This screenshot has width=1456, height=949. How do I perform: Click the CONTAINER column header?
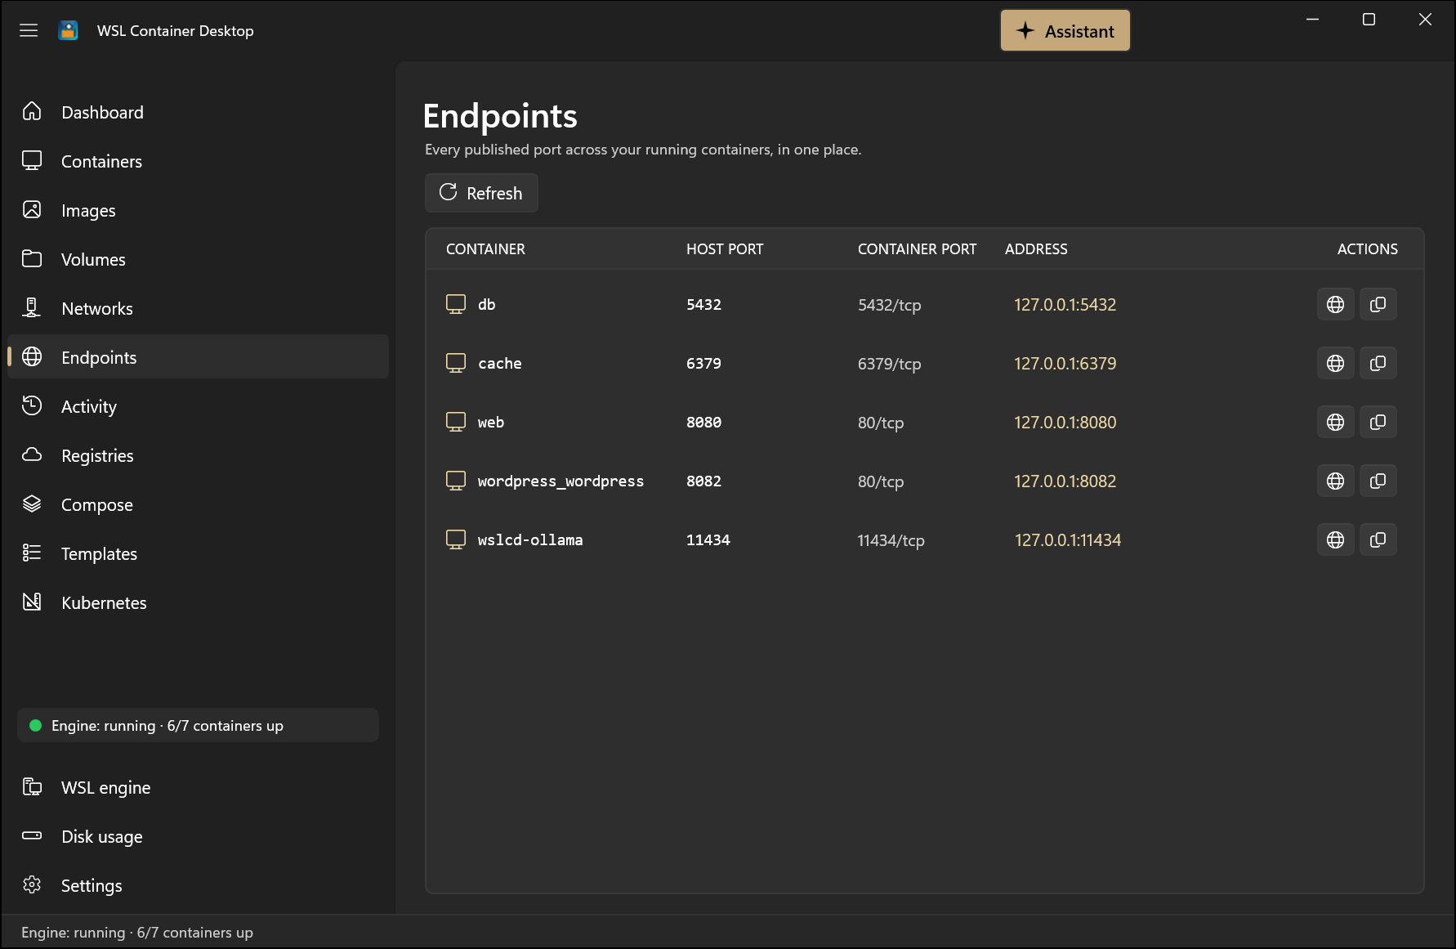(x=485, y=248)
